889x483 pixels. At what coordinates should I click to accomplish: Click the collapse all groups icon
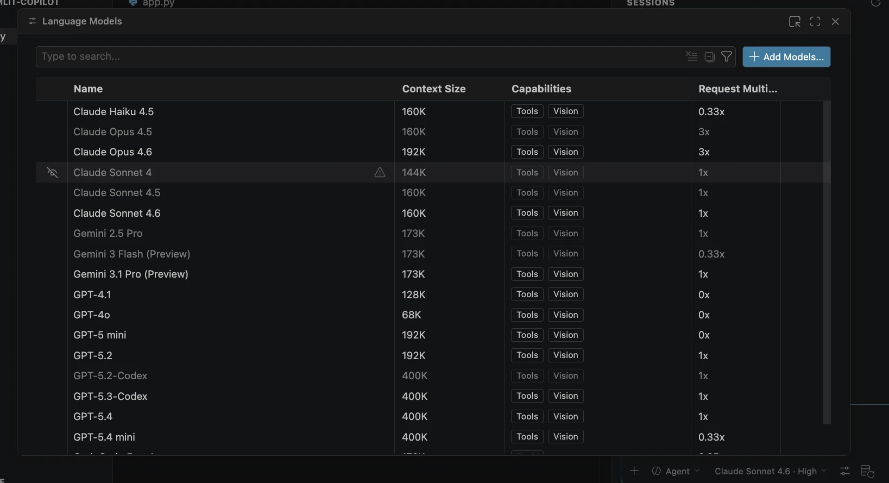click(709, 57)
